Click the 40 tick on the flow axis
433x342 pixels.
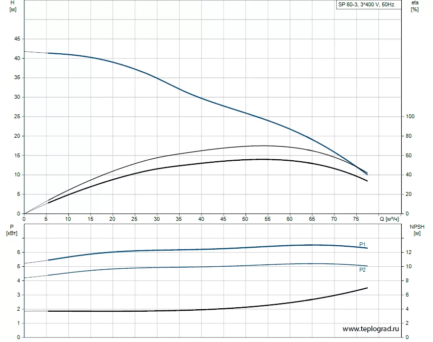click(x=201, y=219)
